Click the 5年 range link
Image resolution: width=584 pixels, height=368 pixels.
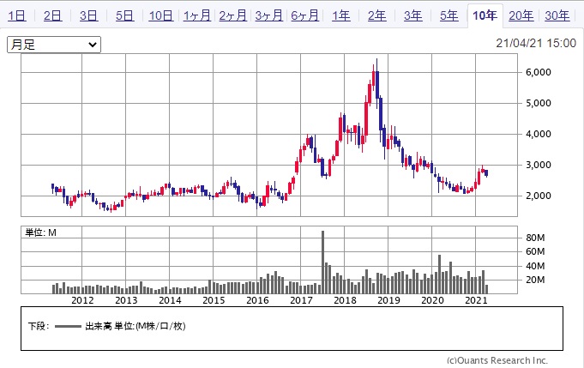[449, 16]
